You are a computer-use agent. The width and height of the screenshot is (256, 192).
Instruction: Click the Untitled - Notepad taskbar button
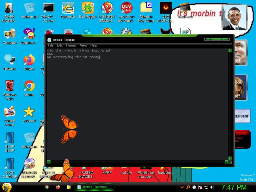click(x=94, y=187)
